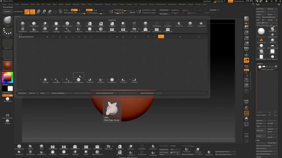The height and width of the screenshot is (158, 282).
Task: Choose the DamStandard brush in Quick Pick
Action: click(67, 24)
